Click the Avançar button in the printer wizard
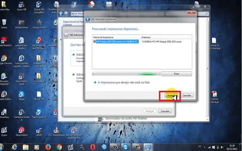The image size is (242, 151). (170, 95)
